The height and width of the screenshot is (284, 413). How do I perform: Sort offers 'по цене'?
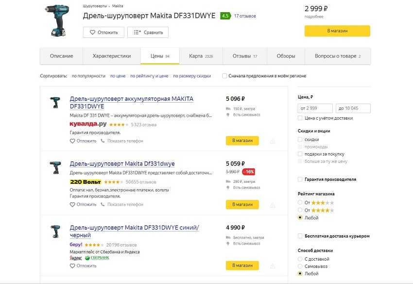point(118,76)
